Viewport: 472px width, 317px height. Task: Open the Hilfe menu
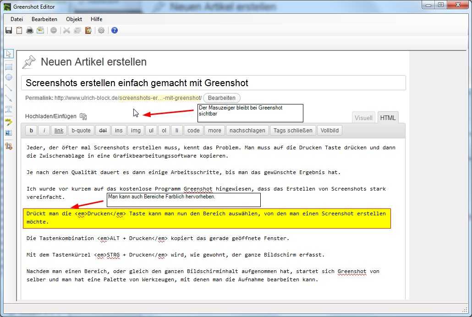coord(96,19)
